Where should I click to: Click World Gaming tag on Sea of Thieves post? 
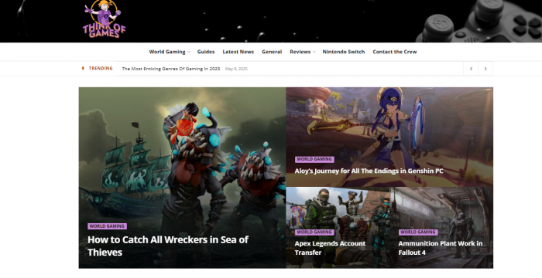pos(107,226)
